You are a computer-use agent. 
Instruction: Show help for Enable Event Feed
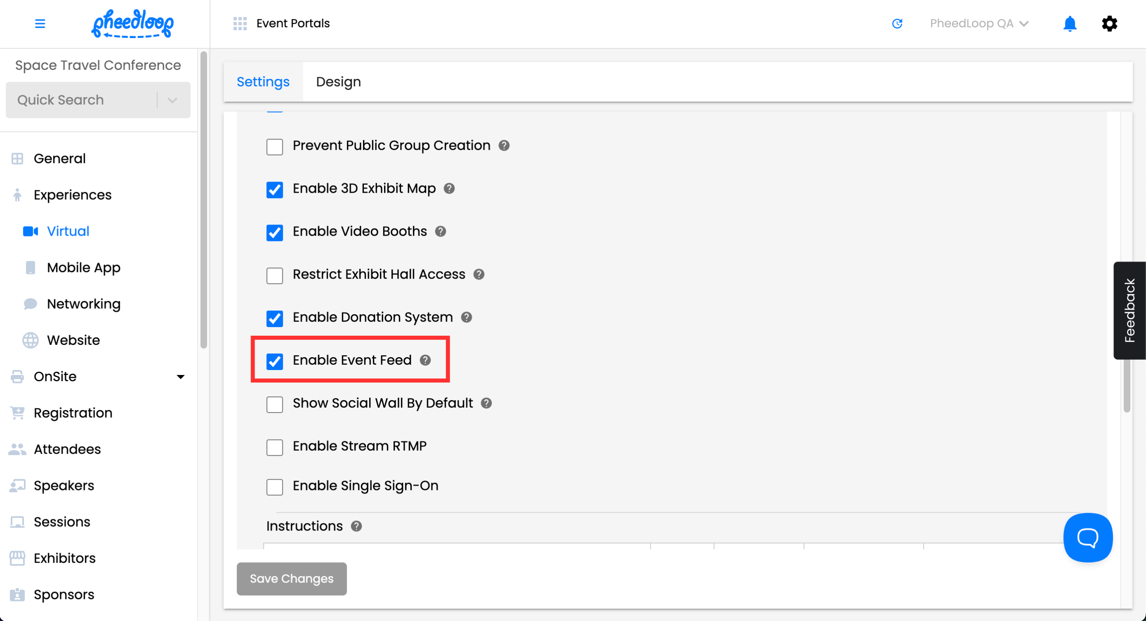coord(425,361)
